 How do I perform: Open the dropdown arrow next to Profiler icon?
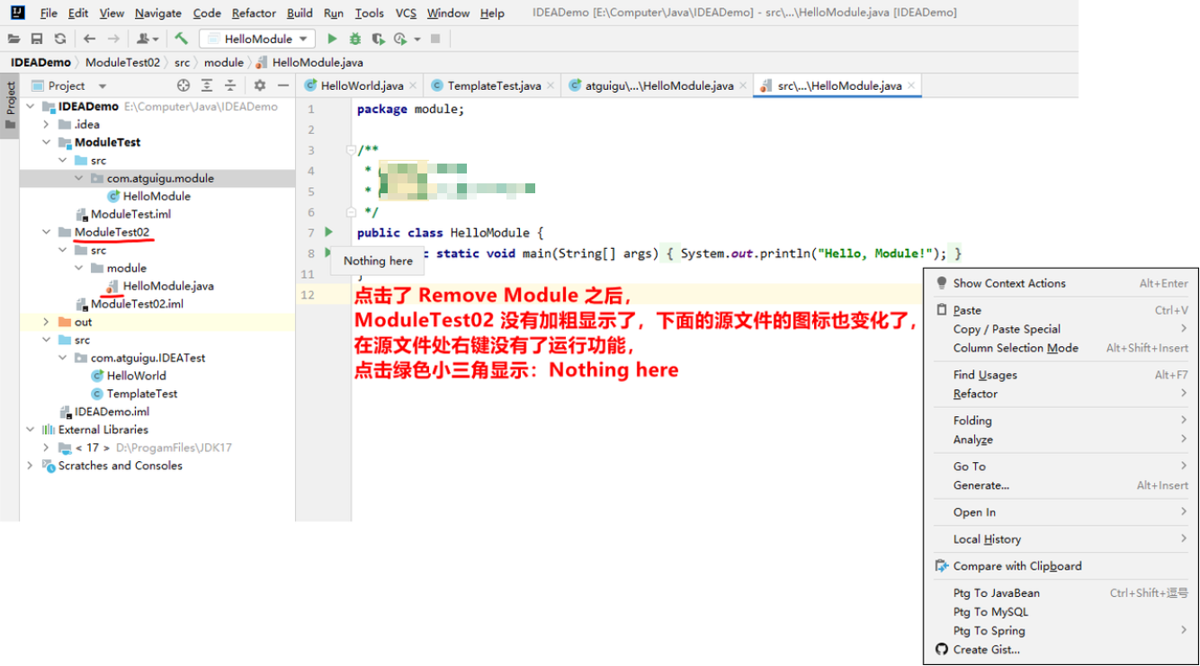click(417, 40)
